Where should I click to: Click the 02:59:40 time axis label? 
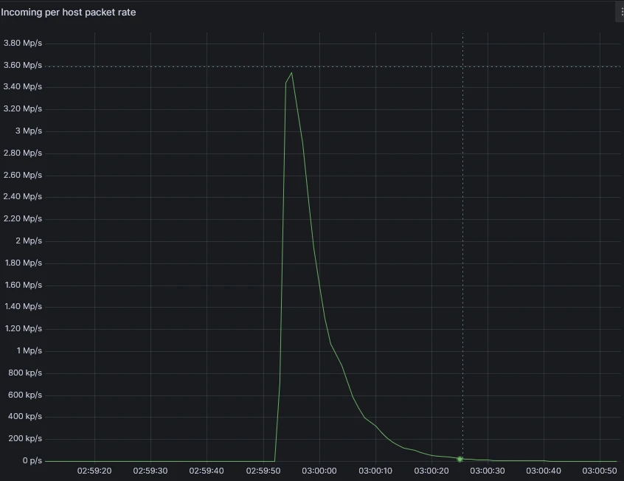[207, 471]
